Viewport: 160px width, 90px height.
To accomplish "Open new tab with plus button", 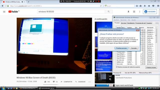I will click(x=28, y=2).
